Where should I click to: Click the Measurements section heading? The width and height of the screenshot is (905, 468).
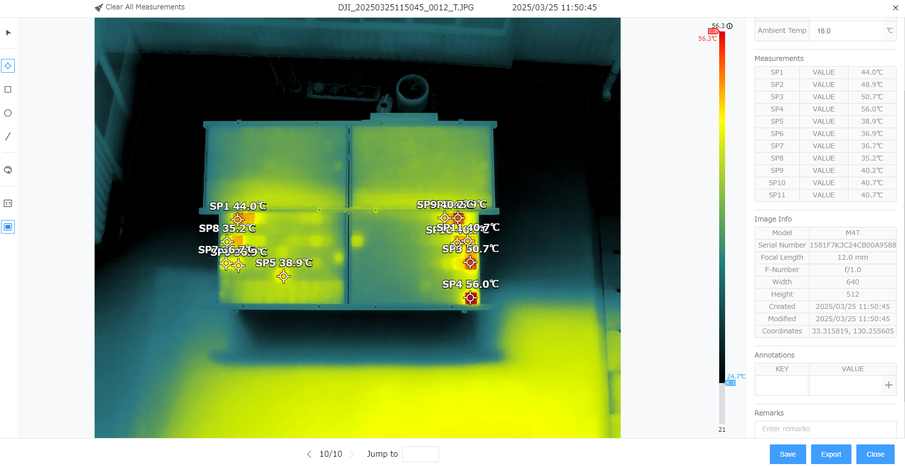(779, 58)
